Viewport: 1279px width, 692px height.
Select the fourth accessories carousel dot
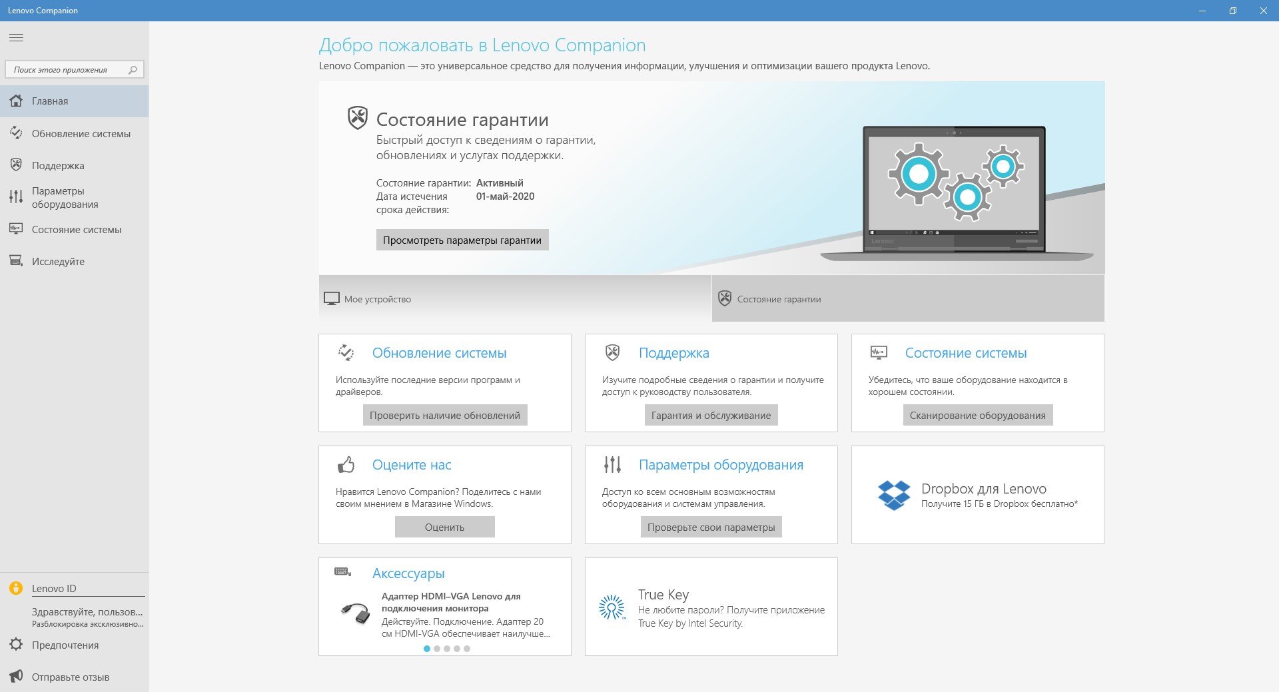[457, 649]
